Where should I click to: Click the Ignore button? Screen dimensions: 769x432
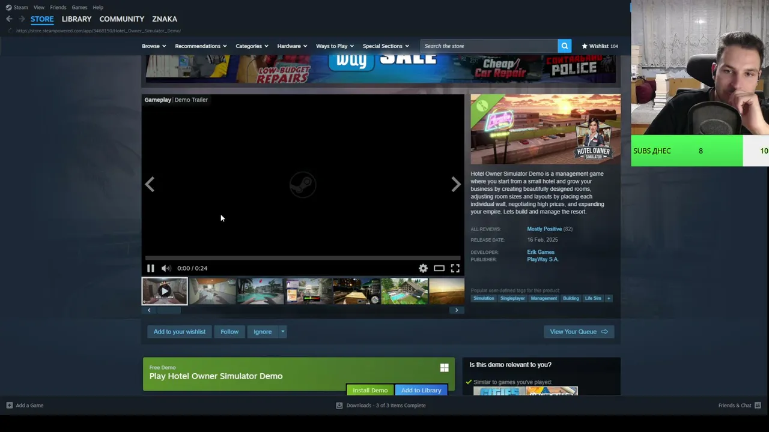pyautogui.click(x=263, y=332)
